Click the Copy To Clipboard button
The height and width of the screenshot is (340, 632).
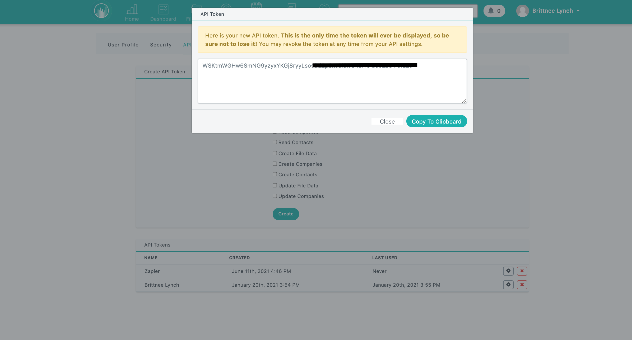click(x=436, y=121)
